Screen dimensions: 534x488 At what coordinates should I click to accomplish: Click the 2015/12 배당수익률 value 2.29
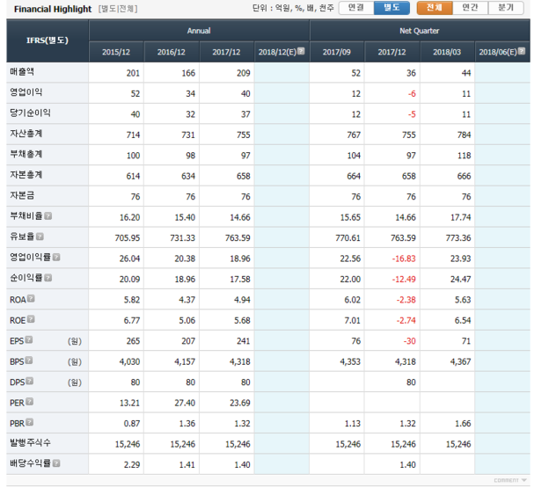point(132,465)
